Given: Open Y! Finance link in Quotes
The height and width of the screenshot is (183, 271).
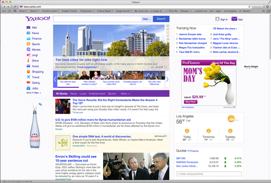Looking at the screenshot, I should point(193,151).
